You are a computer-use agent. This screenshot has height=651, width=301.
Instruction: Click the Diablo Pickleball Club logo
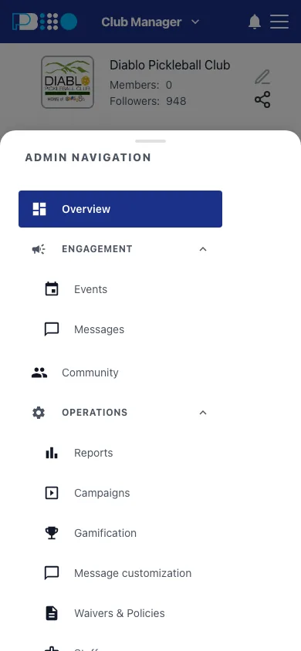(67, 83)
